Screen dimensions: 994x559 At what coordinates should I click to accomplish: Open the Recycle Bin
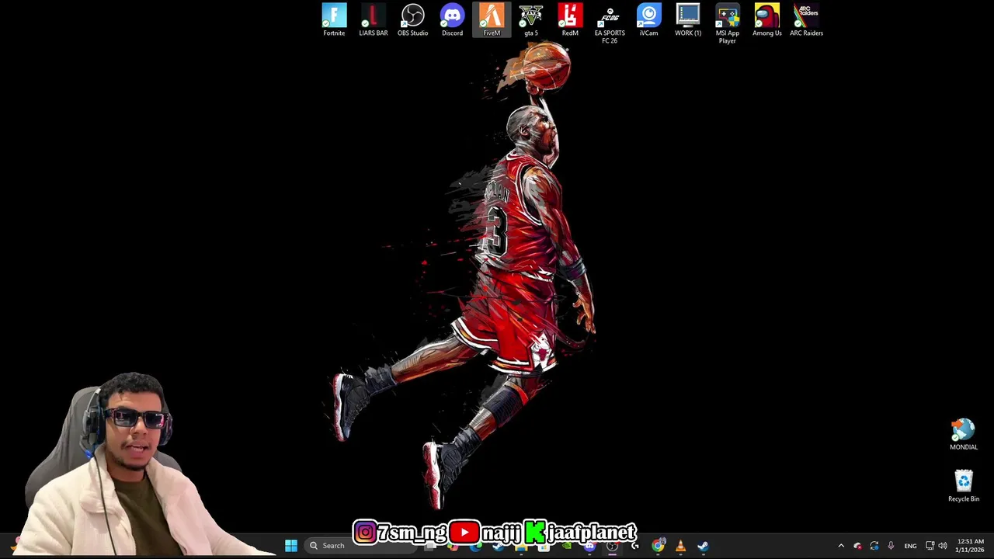click(964, 486)
